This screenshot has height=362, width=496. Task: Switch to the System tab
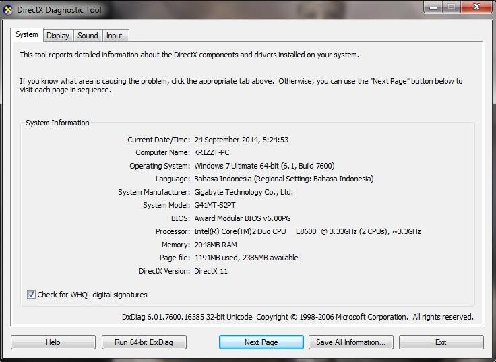(26, 34)
